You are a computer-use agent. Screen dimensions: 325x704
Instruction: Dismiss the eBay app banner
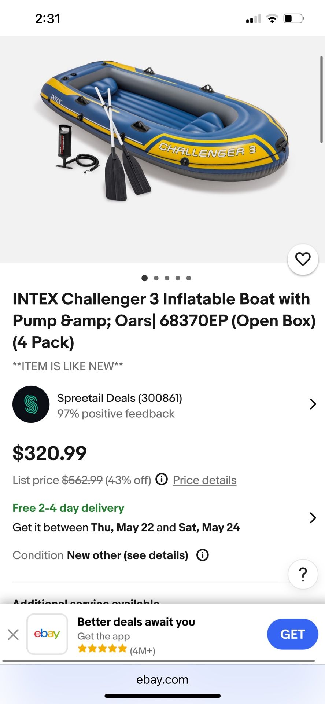[x=13, y=634]
